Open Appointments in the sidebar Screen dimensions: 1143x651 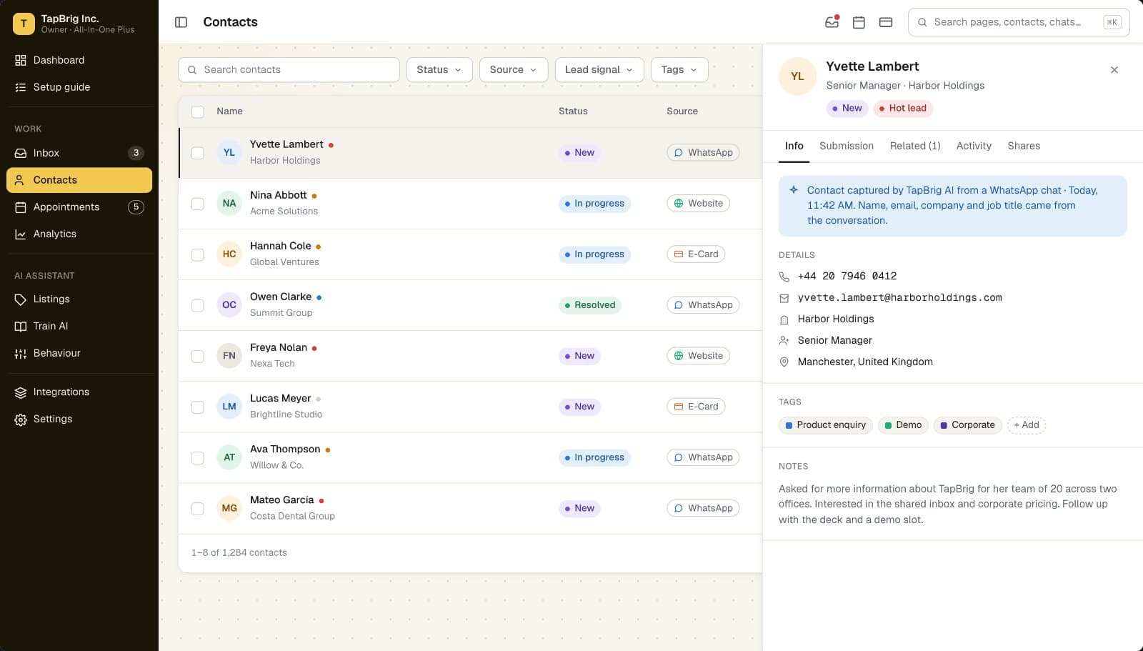click(79, 207)
